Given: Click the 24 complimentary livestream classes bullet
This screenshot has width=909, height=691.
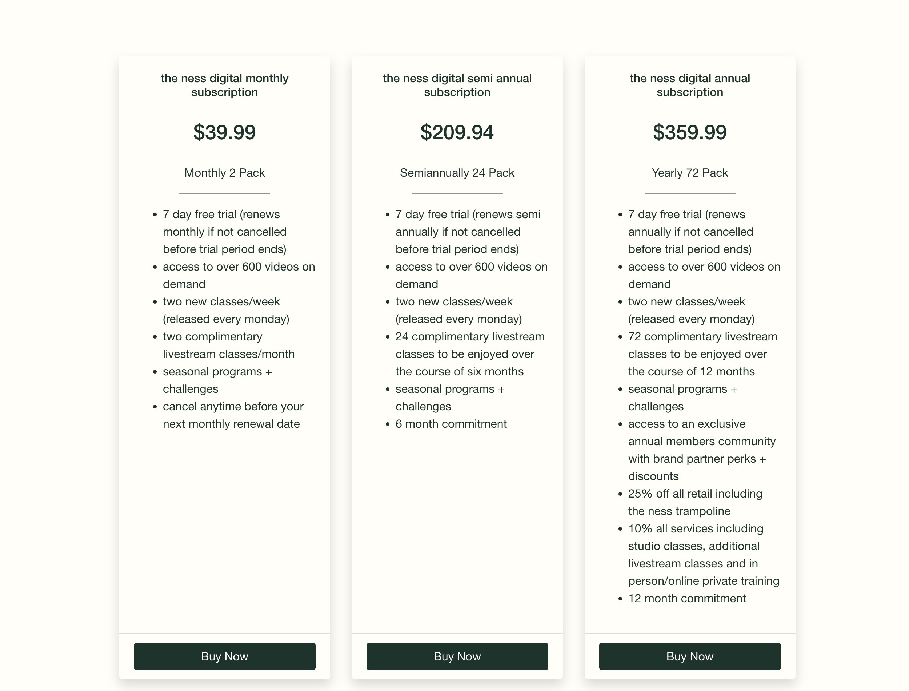Looking at the screenshot, I should click(470, 354).
